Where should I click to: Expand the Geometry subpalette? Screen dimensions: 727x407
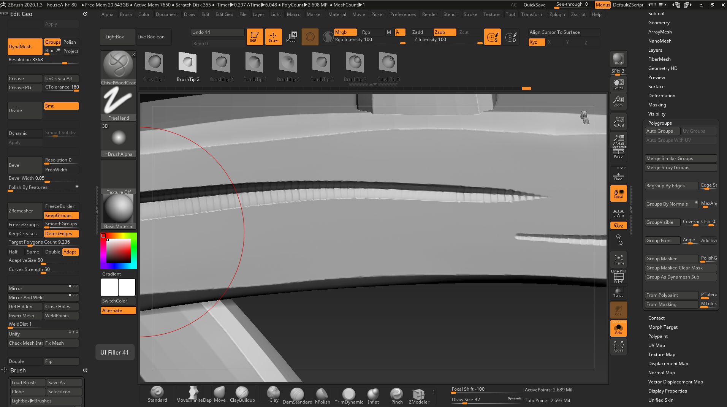(659, 22)
